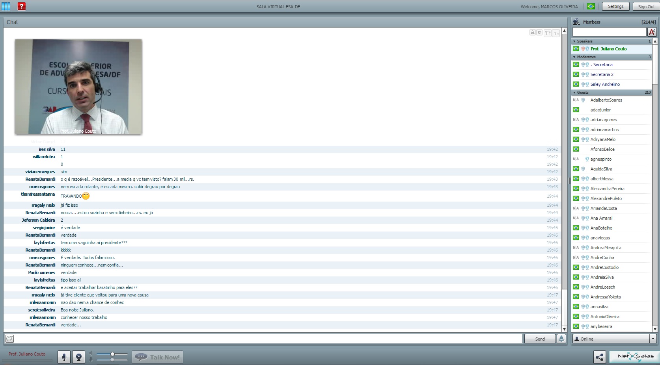Decrease chat text size

tap(556, 33)
